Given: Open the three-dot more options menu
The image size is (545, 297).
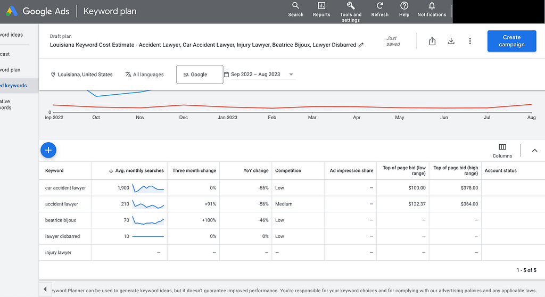Looking at the screenshot, I should click(x=470, y=41).
